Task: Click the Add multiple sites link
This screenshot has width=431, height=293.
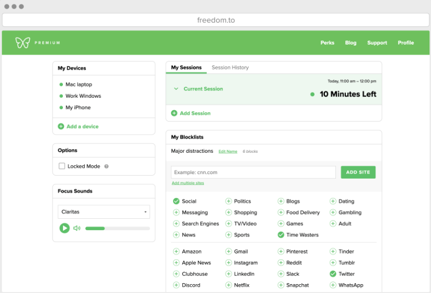Action: (188, 183)
